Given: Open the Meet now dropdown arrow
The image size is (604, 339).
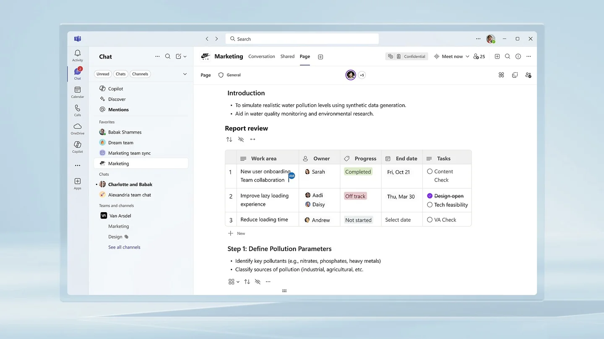Looking at the screenshot, I should pos(467,56).
